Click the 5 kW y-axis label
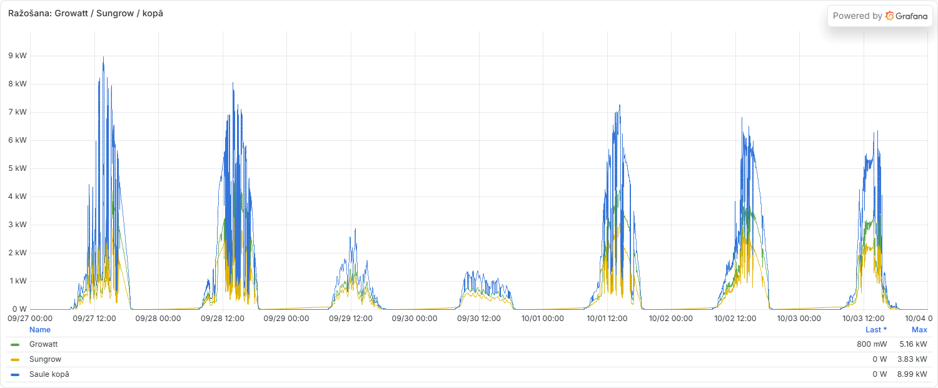 (18, 168)
